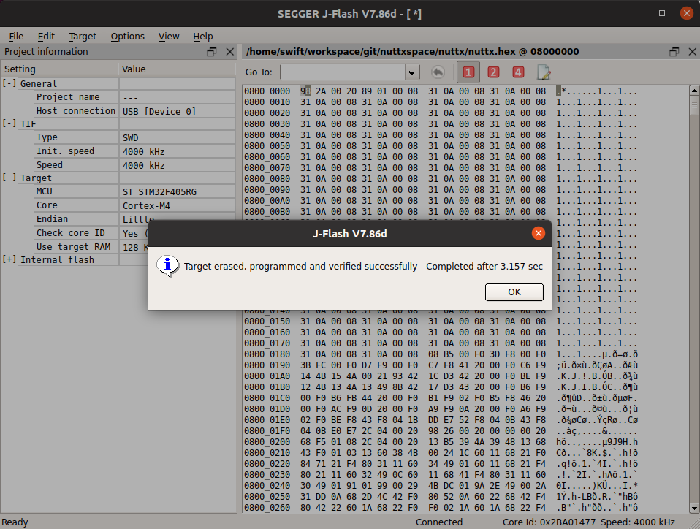
Task: Collapse the General settings group
Action: (9, 83)
